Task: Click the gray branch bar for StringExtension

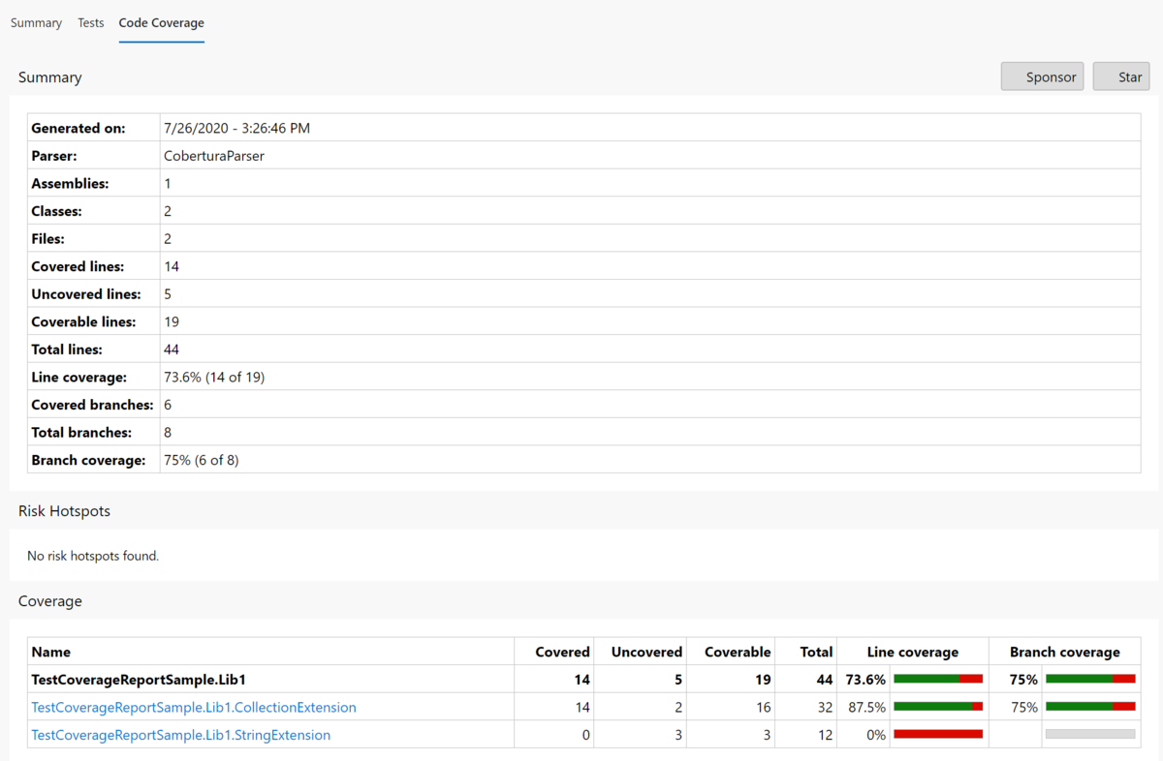Action: point(1090,735)
